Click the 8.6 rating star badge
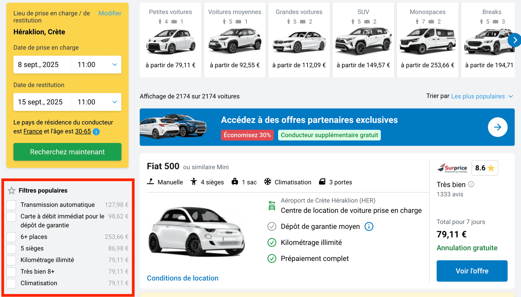The height and width of the screenshot is (297, 521). pos(485,168)
